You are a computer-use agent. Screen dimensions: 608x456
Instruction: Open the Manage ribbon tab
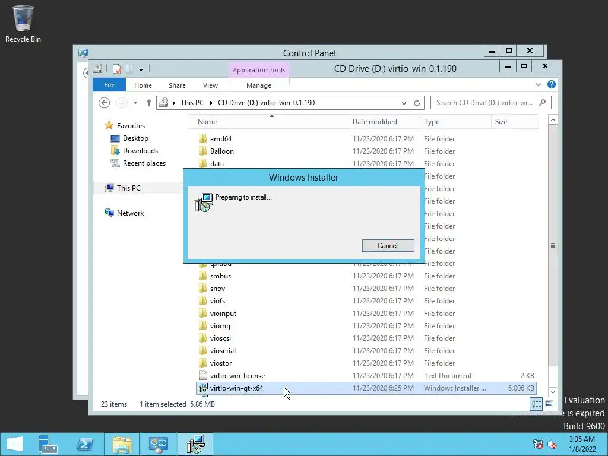pos(259,85)
